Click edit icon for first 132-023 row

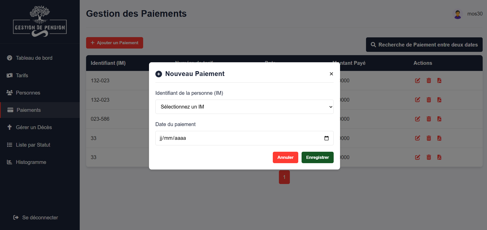(x=417, y=81)
